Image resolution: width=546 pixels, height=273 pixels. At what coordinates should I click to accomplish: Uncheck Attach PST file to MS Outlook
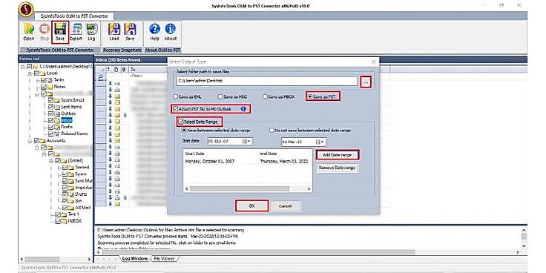coord(176,109)
